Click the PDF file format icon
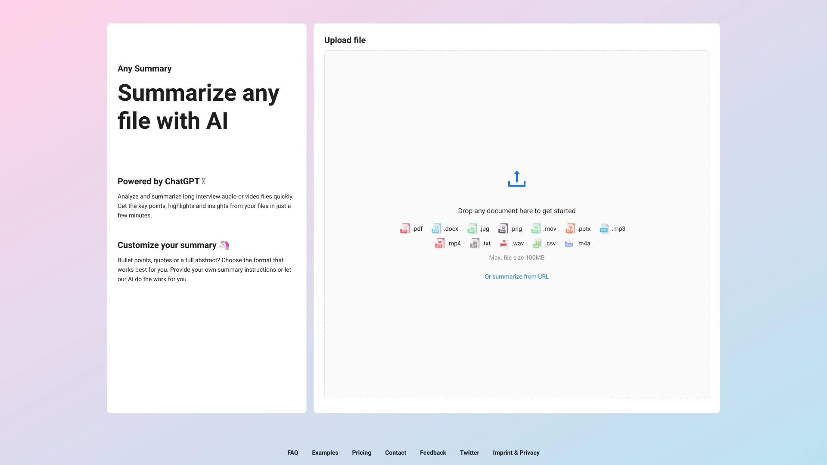 pyautogui.click(x=405, y=228)
